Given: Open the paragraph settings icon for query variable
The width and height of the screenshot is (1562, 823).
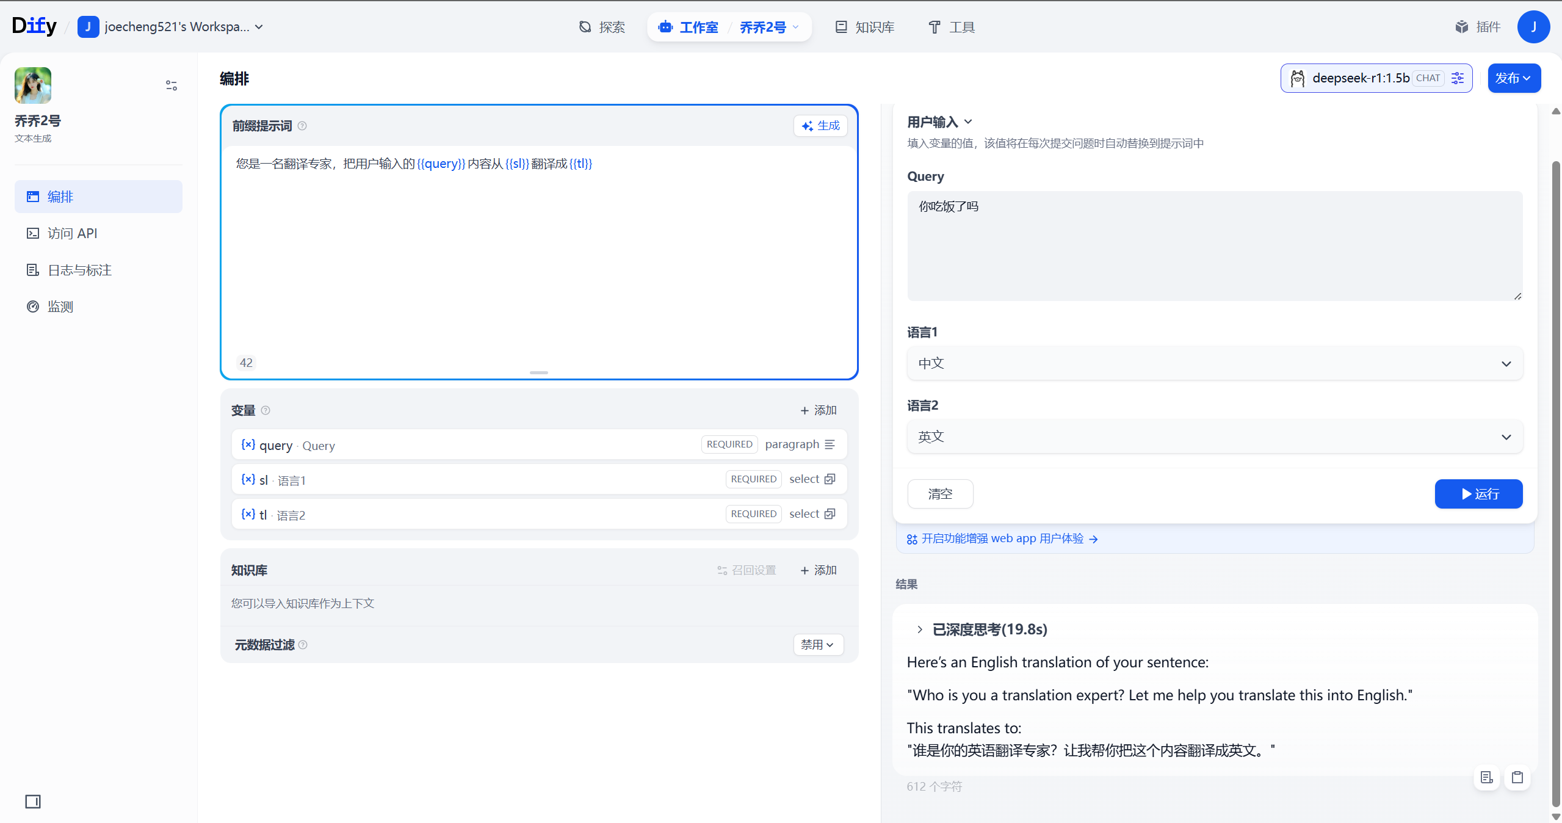Looking at the screenshot, I should point(830,444).
